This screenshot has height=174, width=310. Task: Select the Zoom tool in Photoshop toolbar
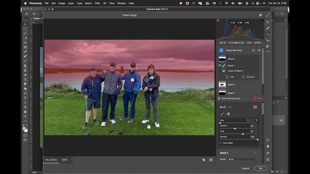25,116
